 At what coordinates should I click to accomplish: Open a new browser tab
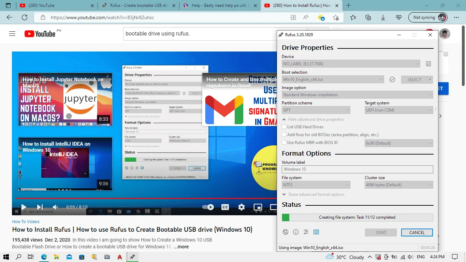(x=349, y=5)
